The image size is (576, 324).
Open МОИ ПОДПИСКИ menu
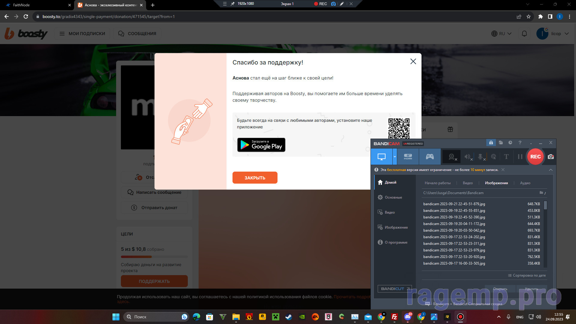(x=82, y=34)
